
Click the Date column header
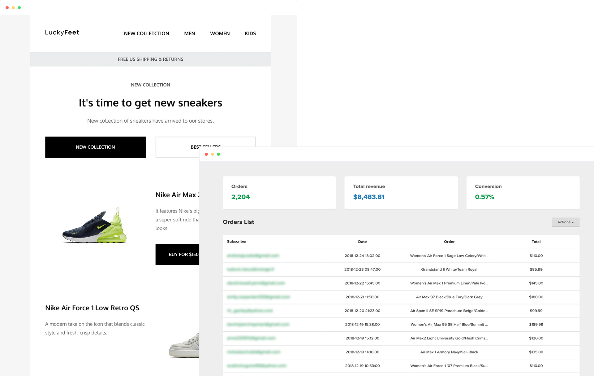click(362, 242)
